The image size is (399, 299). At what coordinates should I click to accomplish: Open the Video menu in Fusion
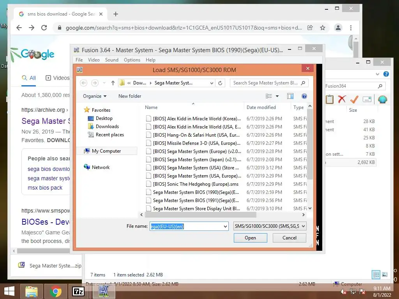(x=94, y=60)
